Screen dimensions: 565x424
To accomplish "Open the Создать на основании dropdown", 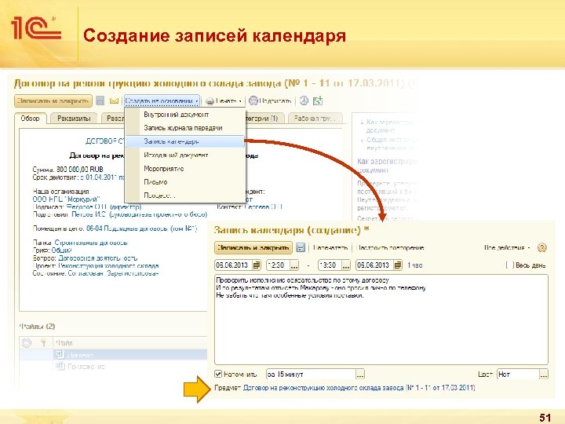I will click(x=162, y=101).
